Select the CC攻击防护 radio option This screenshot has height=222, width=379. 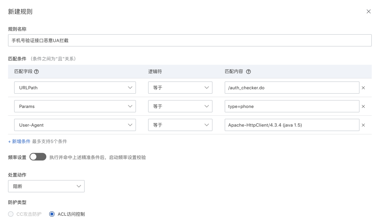click(x=11, y=214)
